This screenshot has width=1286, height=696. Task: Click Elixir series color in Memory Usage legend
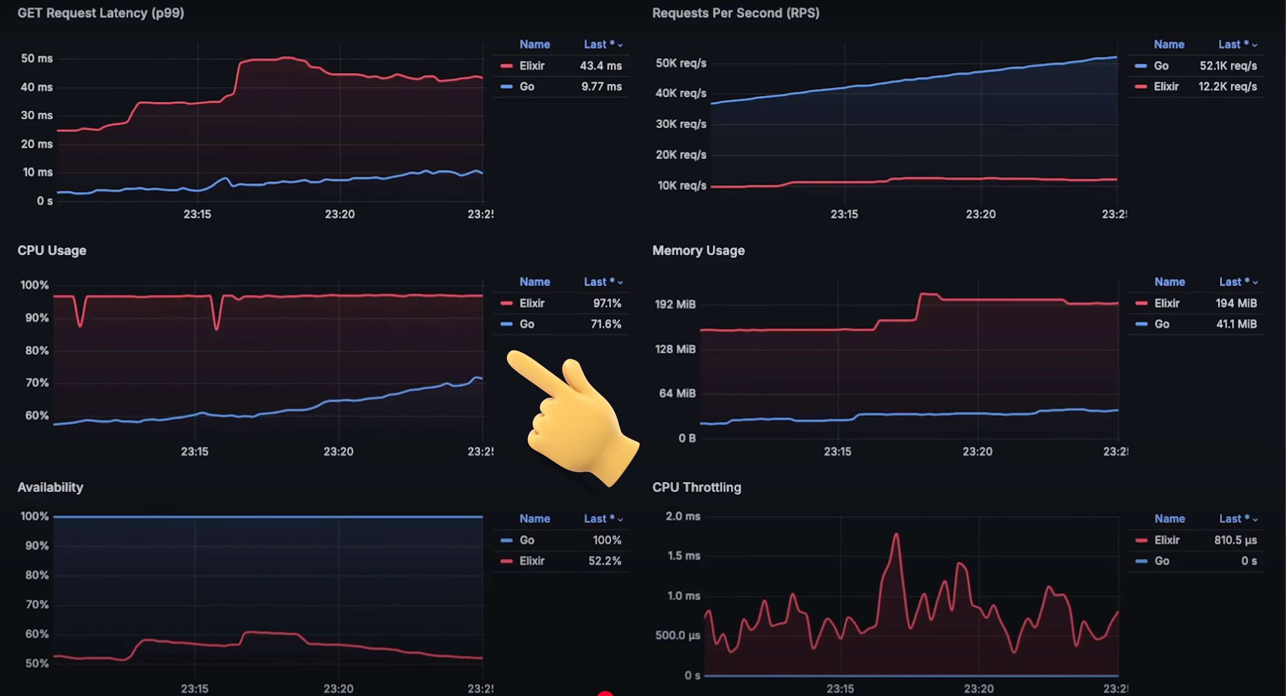click(1141, 304)
